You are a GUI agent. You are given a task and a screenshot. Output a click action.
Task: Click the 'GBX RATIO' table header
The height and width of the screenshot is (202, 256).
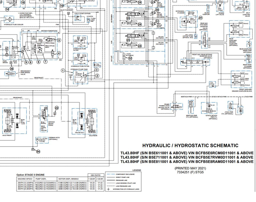[x=96, y=175]
